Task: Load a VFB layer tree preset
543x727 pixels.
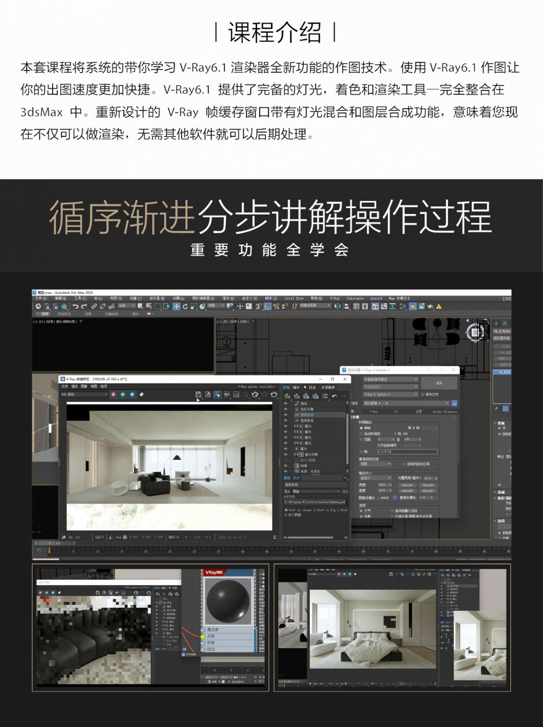Action: tap(316, 396)
